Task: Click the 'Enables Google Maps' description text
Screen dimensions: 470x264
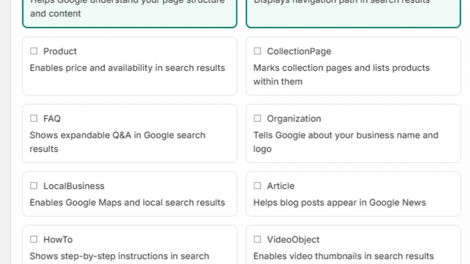Action: point(127,202)
